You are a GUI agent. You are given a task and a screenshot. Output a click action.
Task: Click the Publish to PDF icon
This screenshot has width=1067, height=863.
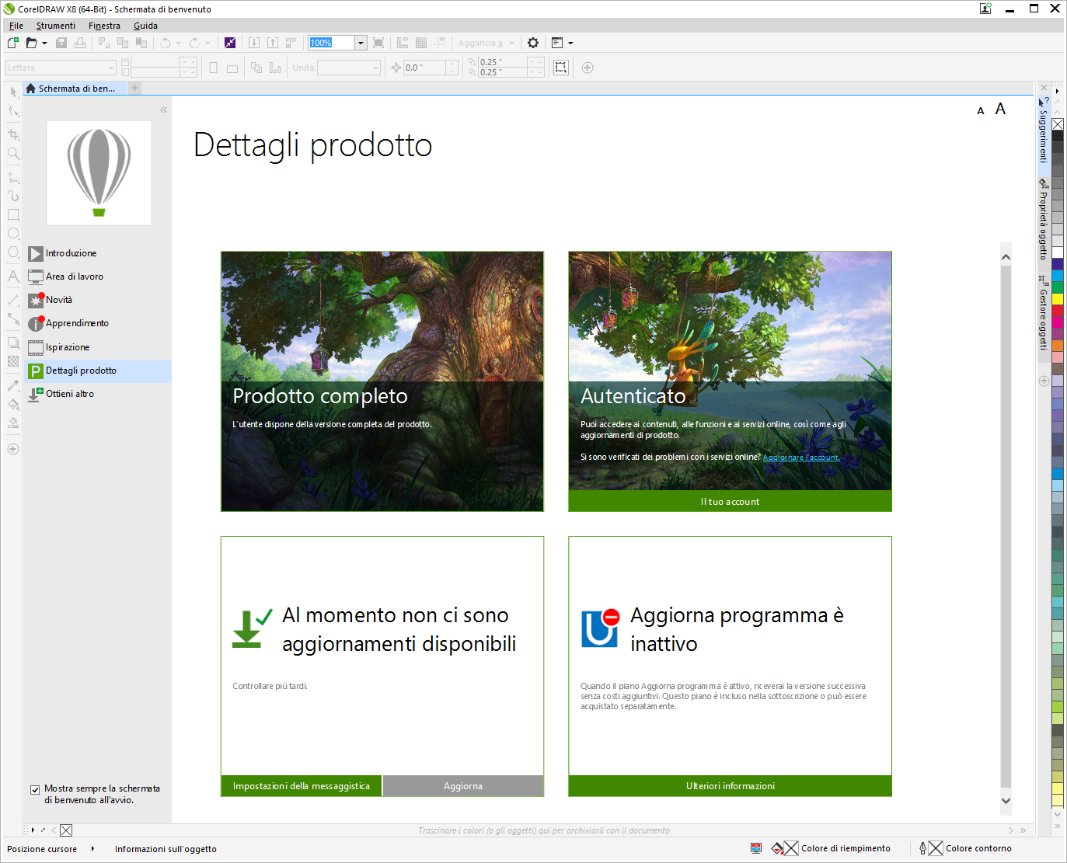pos(291,43)
